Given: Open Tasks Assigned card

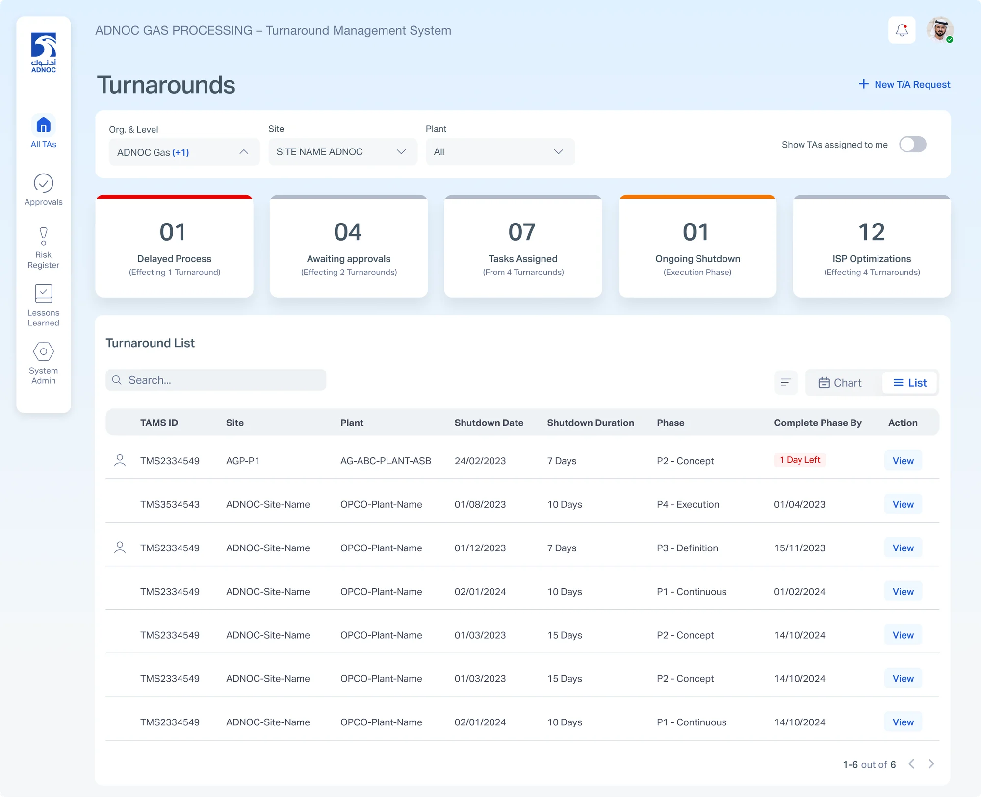Looking at the screenshot, I should pos(523,246).
